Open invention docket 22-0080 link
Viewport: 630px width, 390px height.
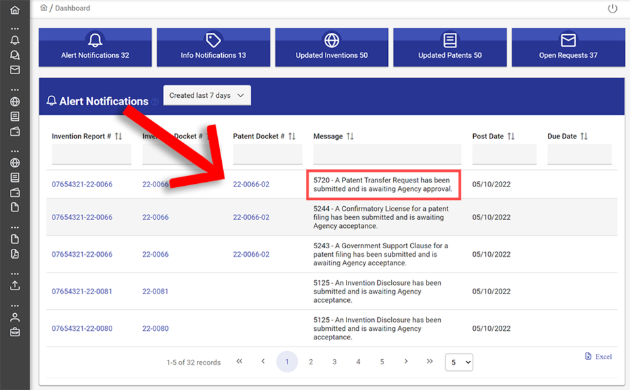[x=156, y=329]
